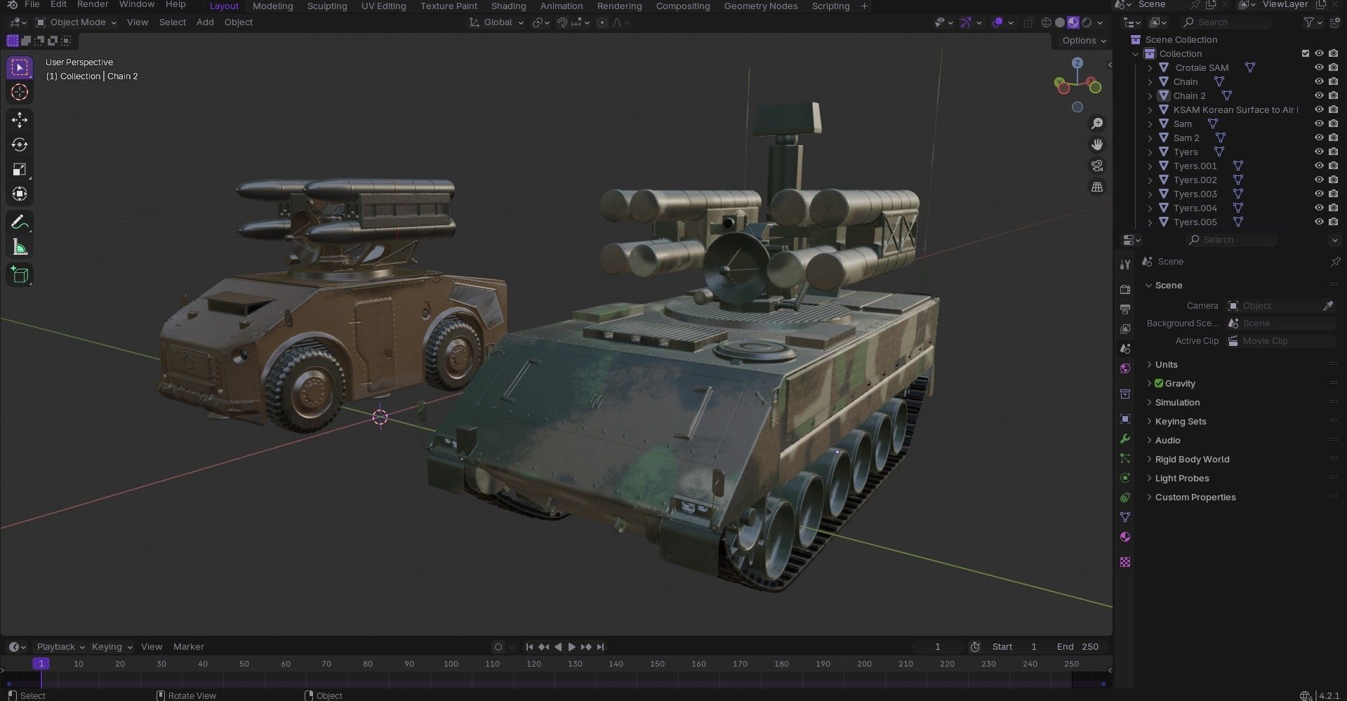Hide Crotale SAM in viewport
This screenshot has height=701, width=1347.
1319,67
